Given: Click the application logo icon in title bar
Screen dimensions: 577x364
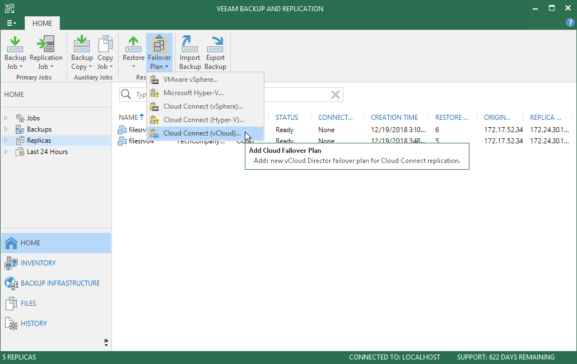Looking at the screenshot, I should 10,8.
